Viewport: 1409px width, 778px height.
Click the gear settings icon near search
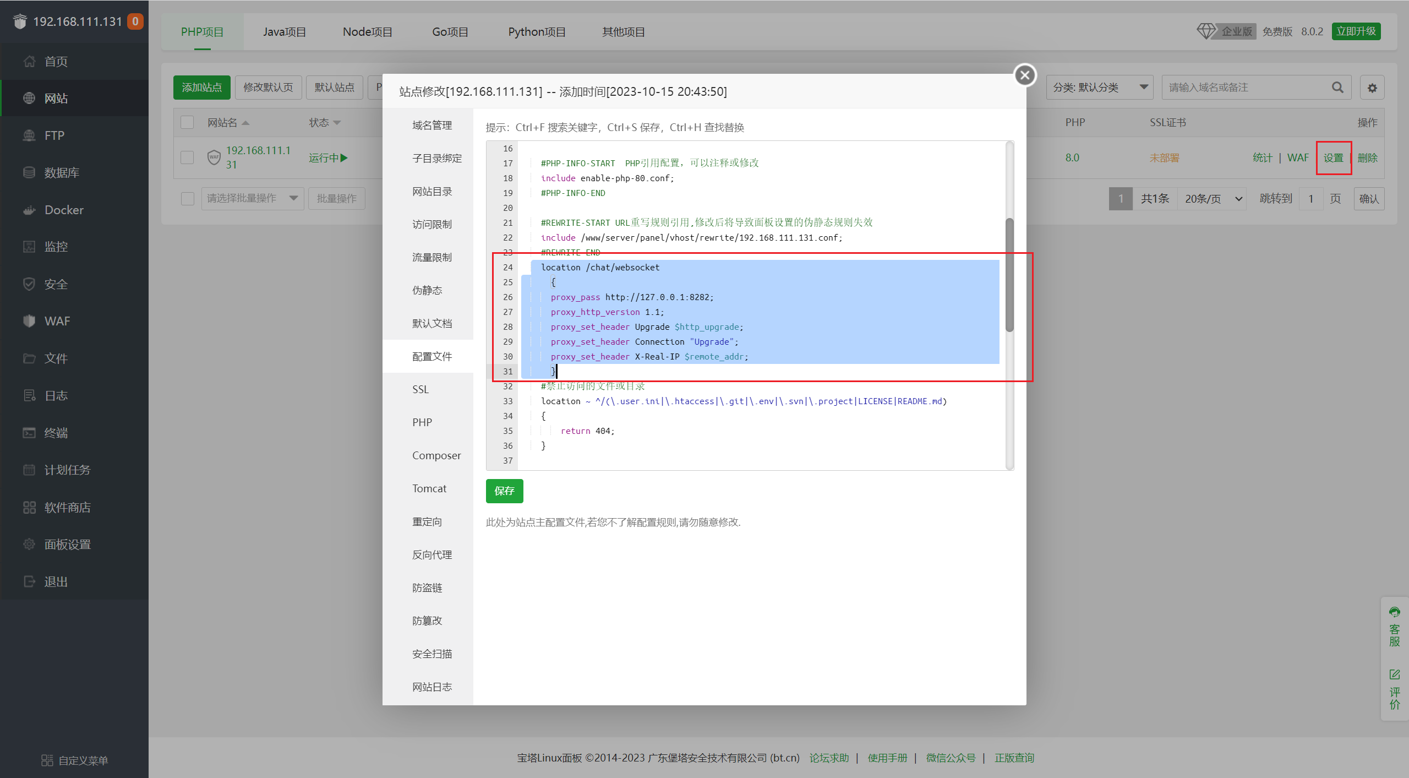1372,88
